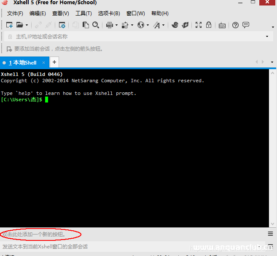Lock the screen with the padlock icon
277x256 pixels.
click(209, 25)
